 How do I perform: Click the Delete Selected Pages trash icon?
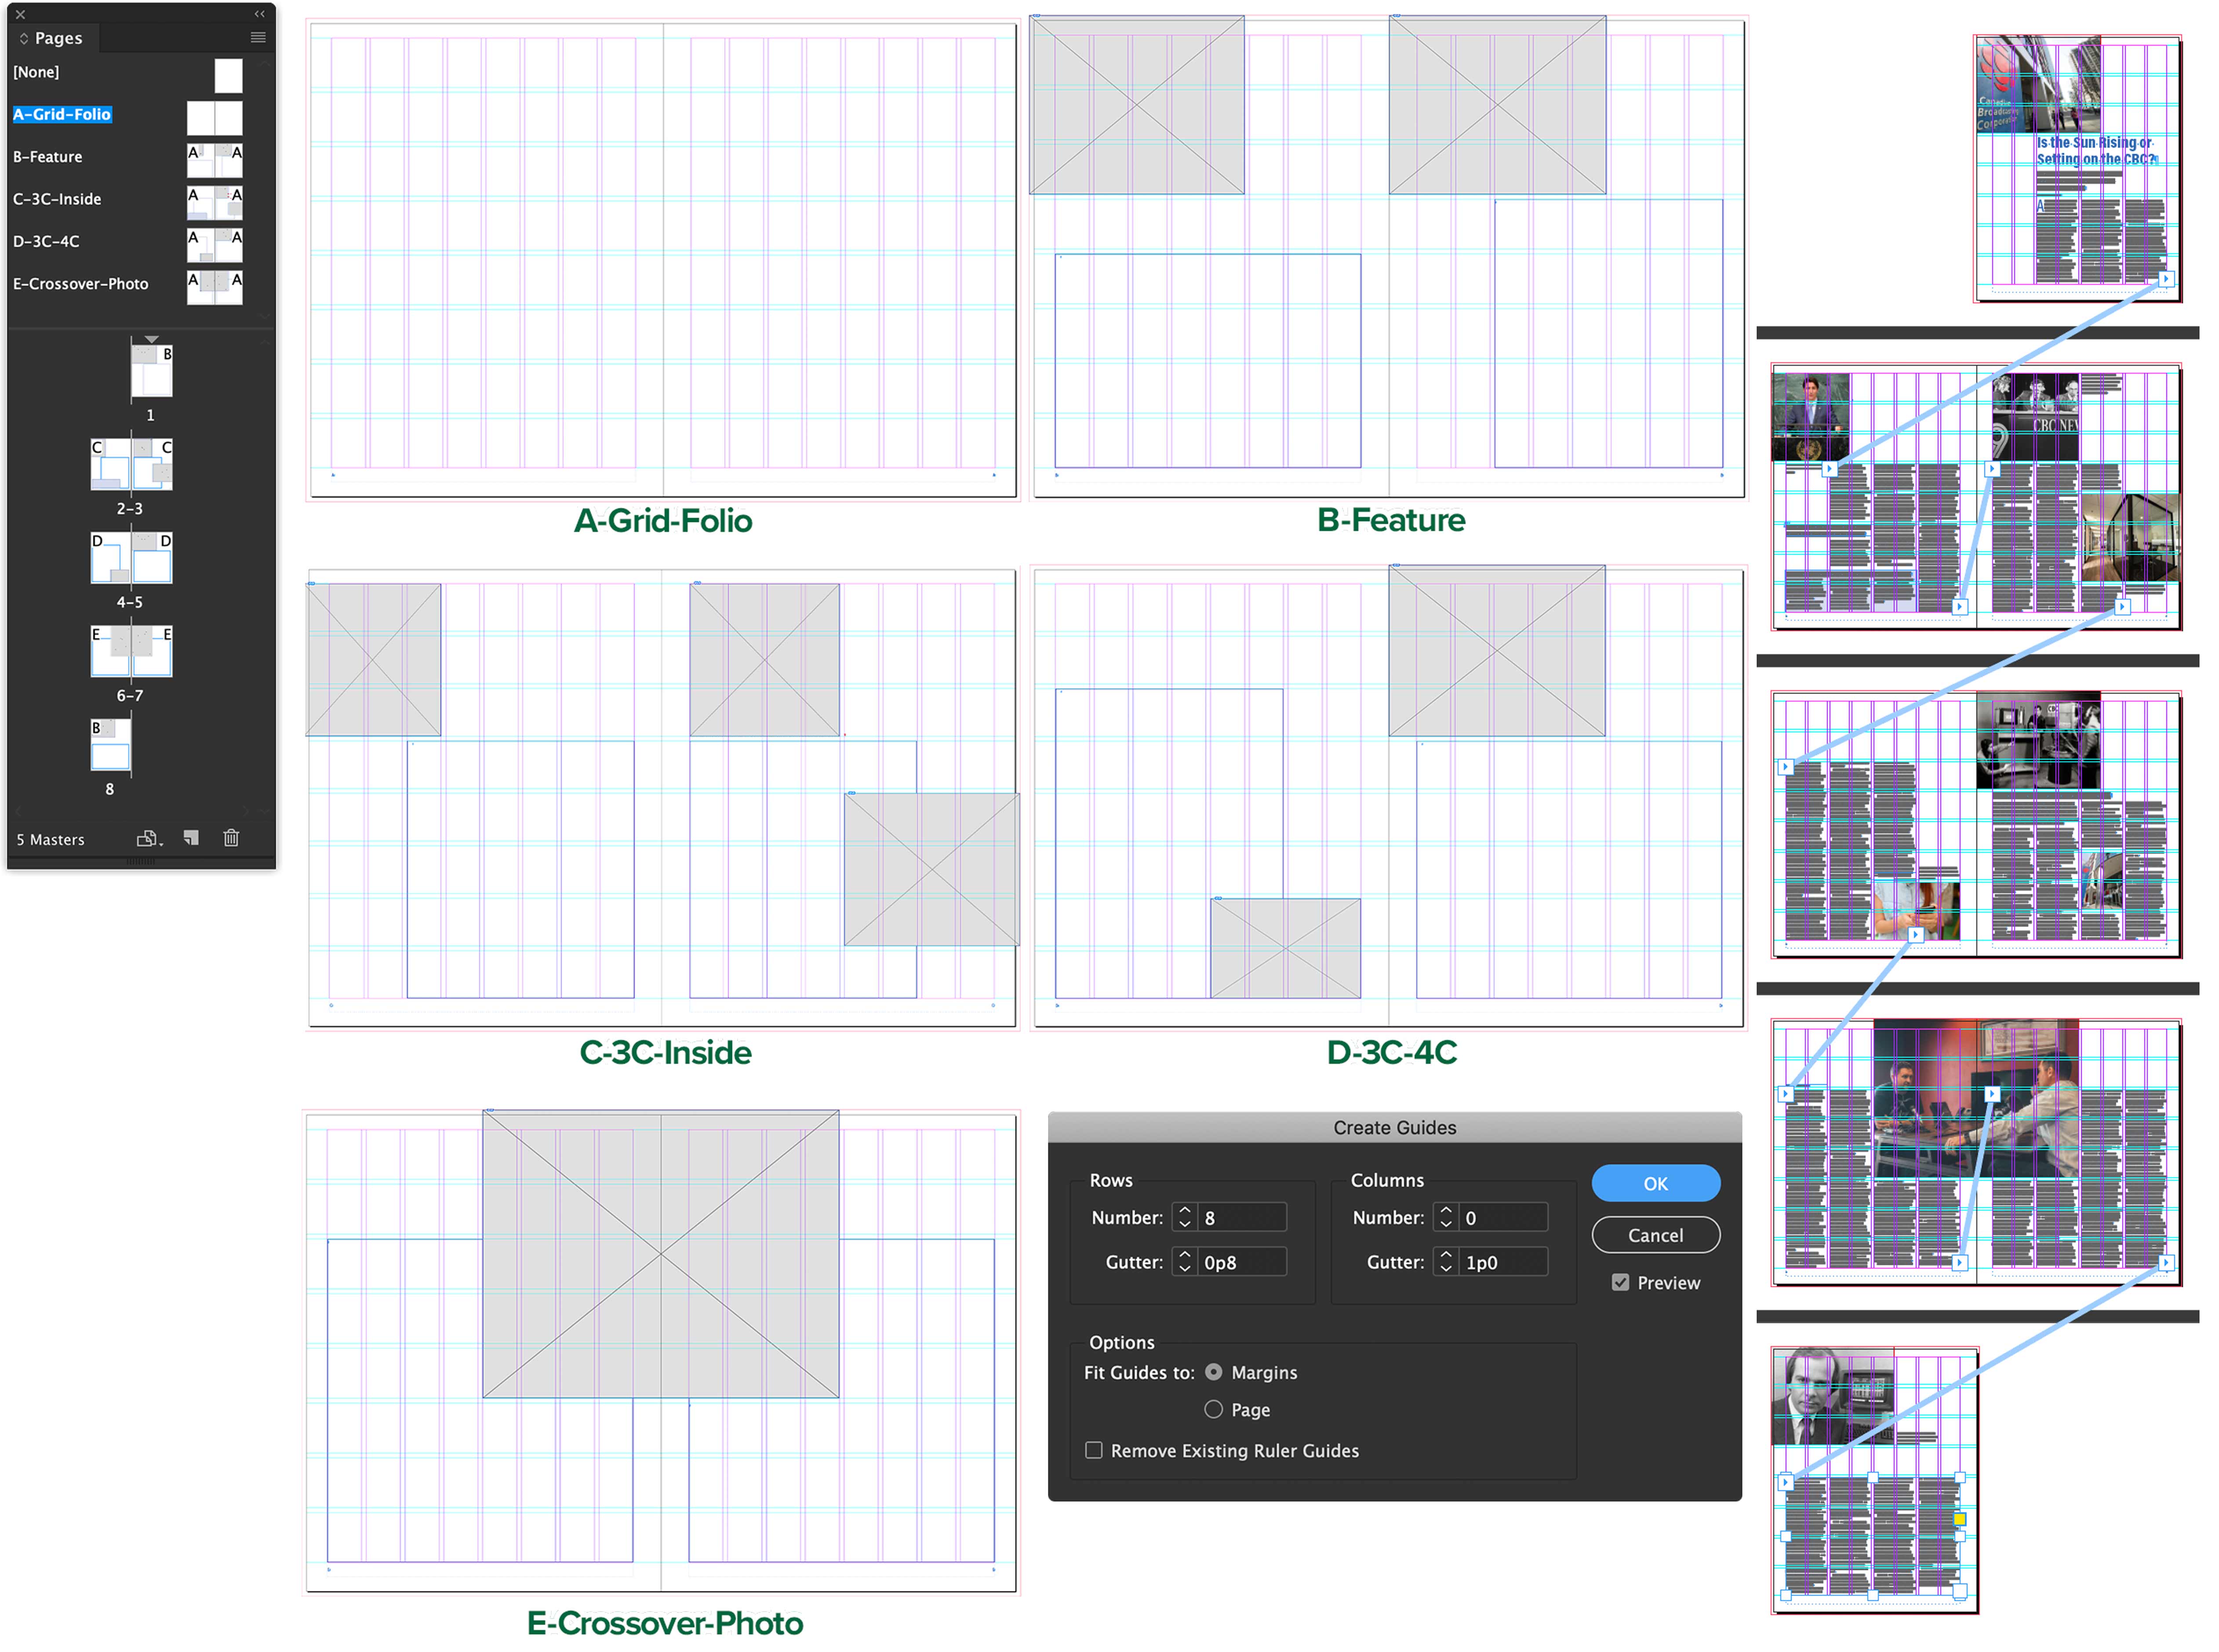click(x=231, y=838)
